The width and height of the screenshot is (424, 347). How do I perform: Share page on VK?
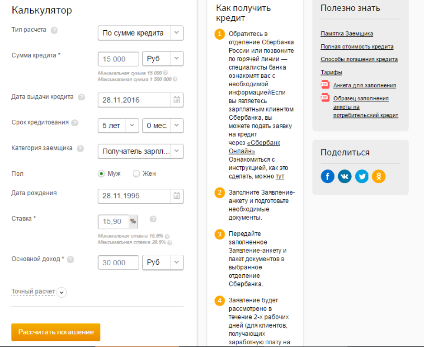point(344,176)
